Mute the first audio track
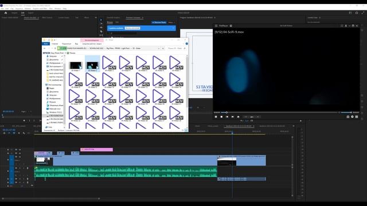367x206 pixels. (x=19, y=168)
